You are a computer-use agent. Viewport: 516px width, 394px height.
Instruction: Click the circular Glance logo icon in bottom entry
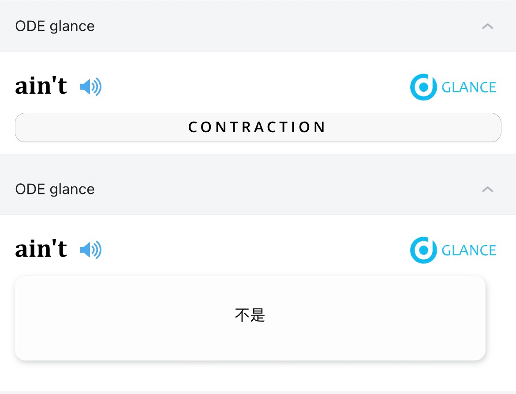tap(423, 250)
